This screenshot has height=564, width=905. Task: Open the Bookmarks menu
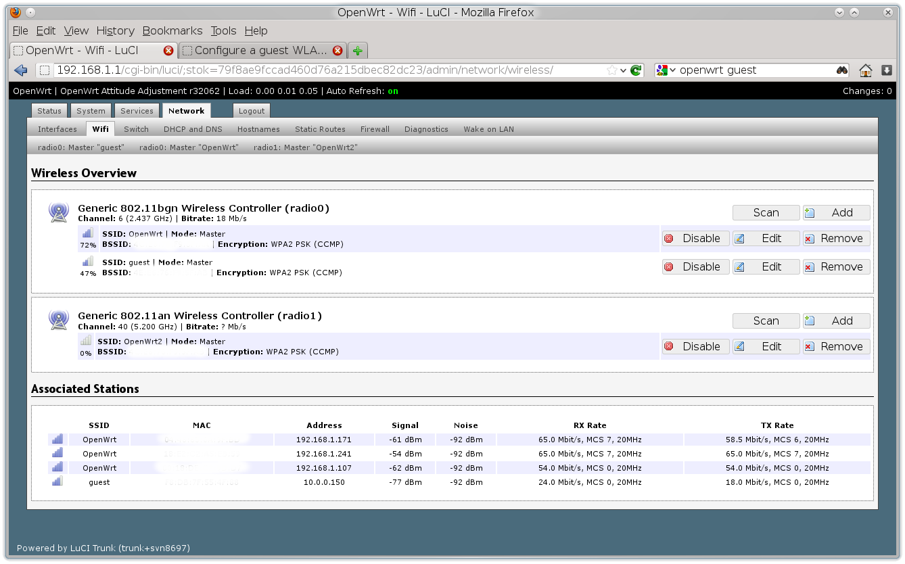click(172, 30)
